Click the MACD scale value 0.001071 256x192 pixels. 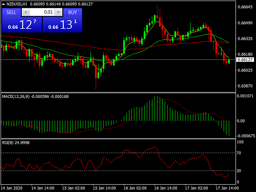pos(245,96)
